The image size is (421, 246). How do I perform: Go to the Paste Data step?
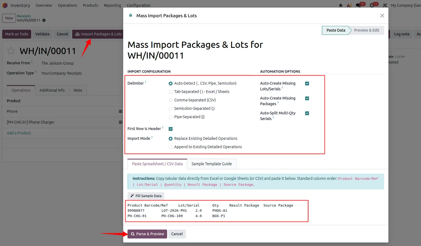click(x=336, y=30)
